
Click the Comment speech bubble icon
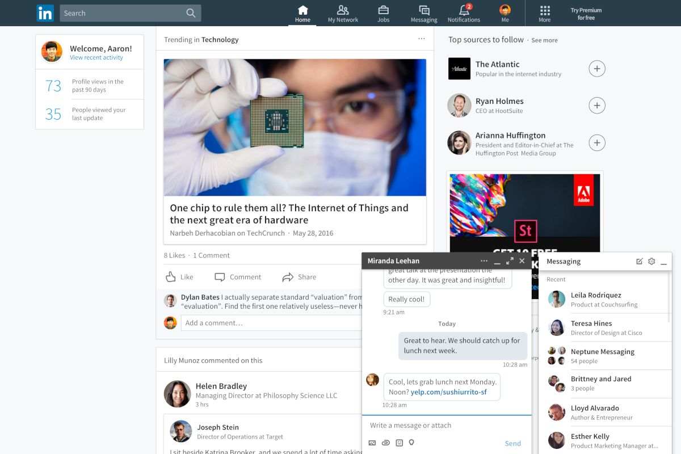click(x=220, y=277)
